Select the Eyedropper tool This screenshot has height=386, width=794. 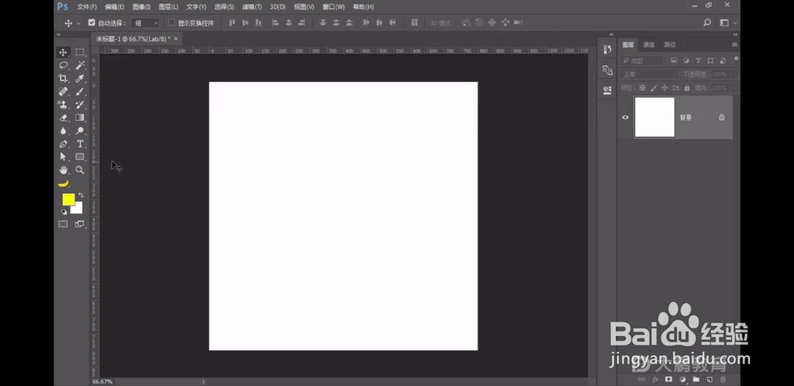tap(80, 78)
